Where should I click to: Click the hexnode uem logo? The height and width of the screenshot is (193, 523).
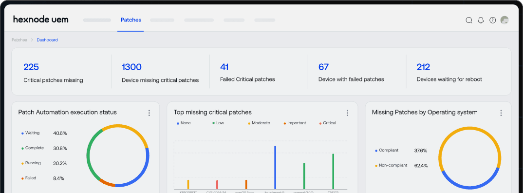click(41, 19)
